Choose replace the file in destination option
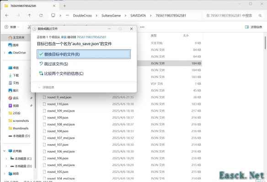Image resolution: width=267 pixels, height=182 pixels. coord(84,54)
